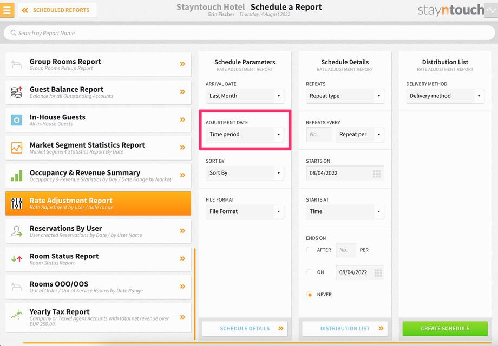Click the user icon for Reservations By User

pyautogui.click(x=17, y=231)
